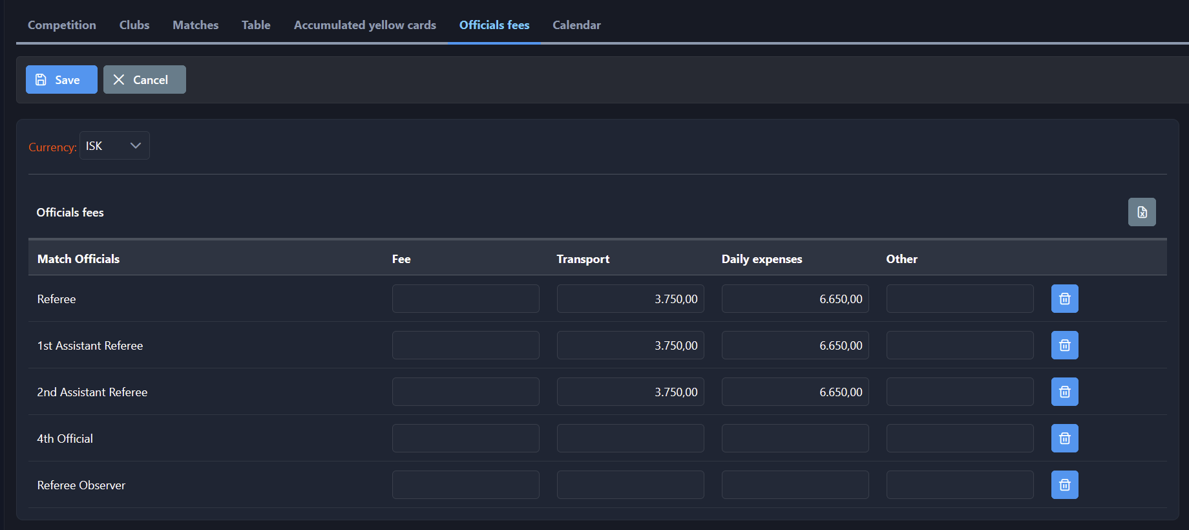Save the officials fees changes

[x=61, y=79]
